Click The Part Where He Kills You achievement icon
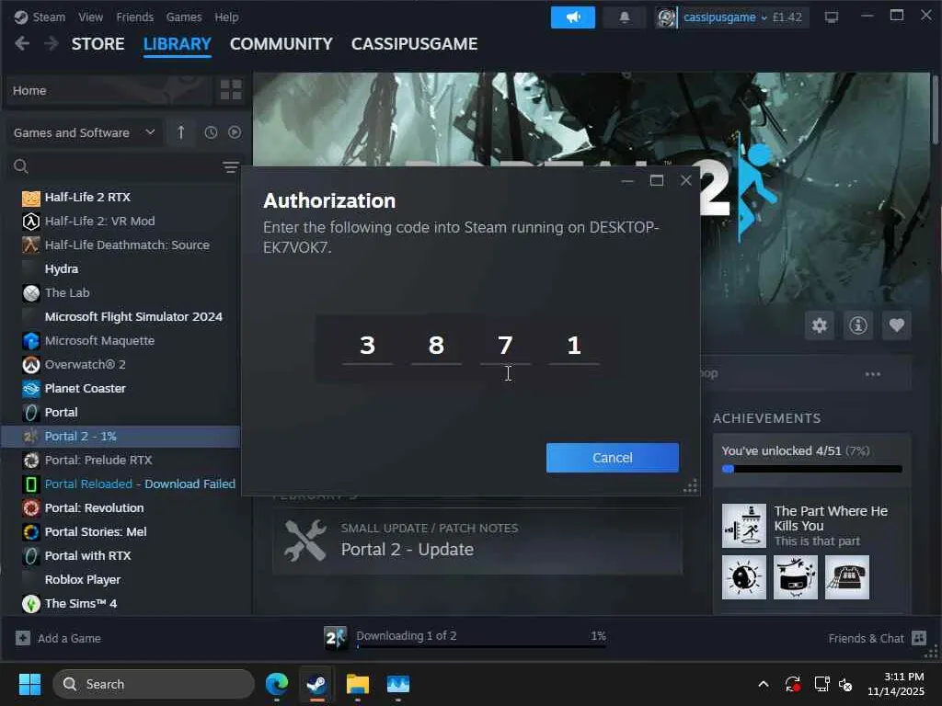Viewport: 942px width, 706px height. click(743, 526)
